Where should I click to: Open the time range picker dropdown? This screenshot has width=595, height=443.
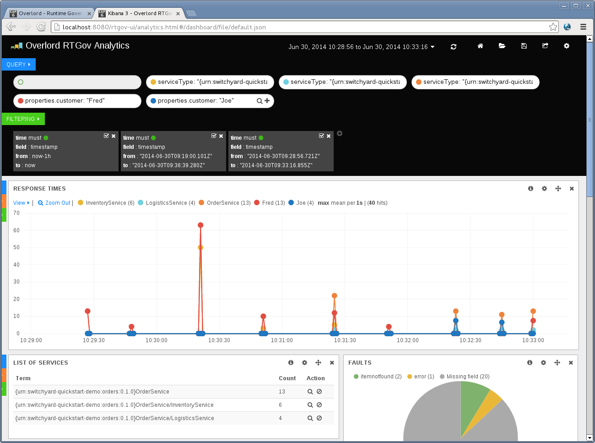coord(358,46)
